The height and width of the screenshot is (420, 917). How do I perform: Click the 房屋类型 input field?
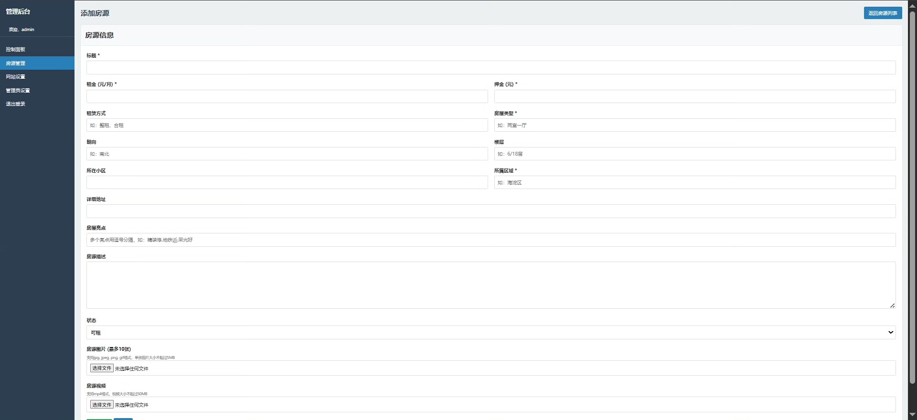pos(695,125)
